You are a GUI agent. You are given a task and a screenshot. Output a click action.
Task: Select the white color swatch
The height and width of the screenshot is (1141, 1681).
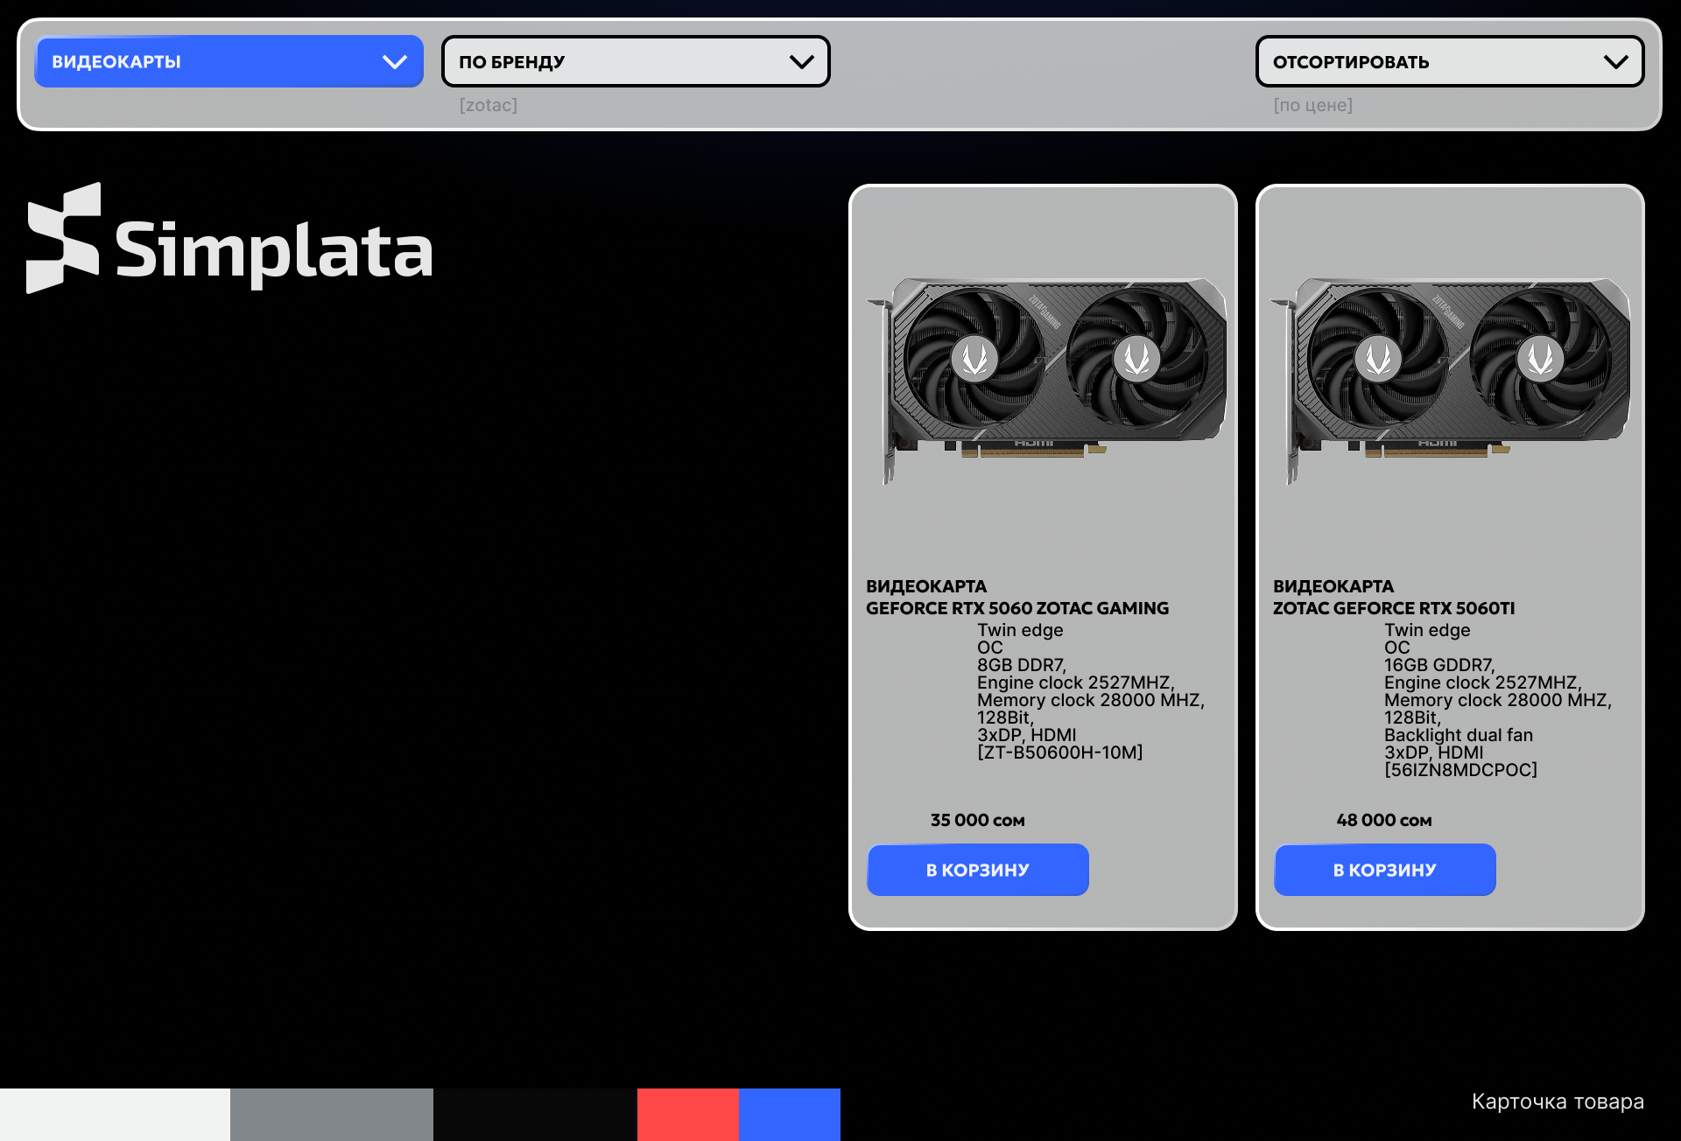click(x=115, y=1114)
